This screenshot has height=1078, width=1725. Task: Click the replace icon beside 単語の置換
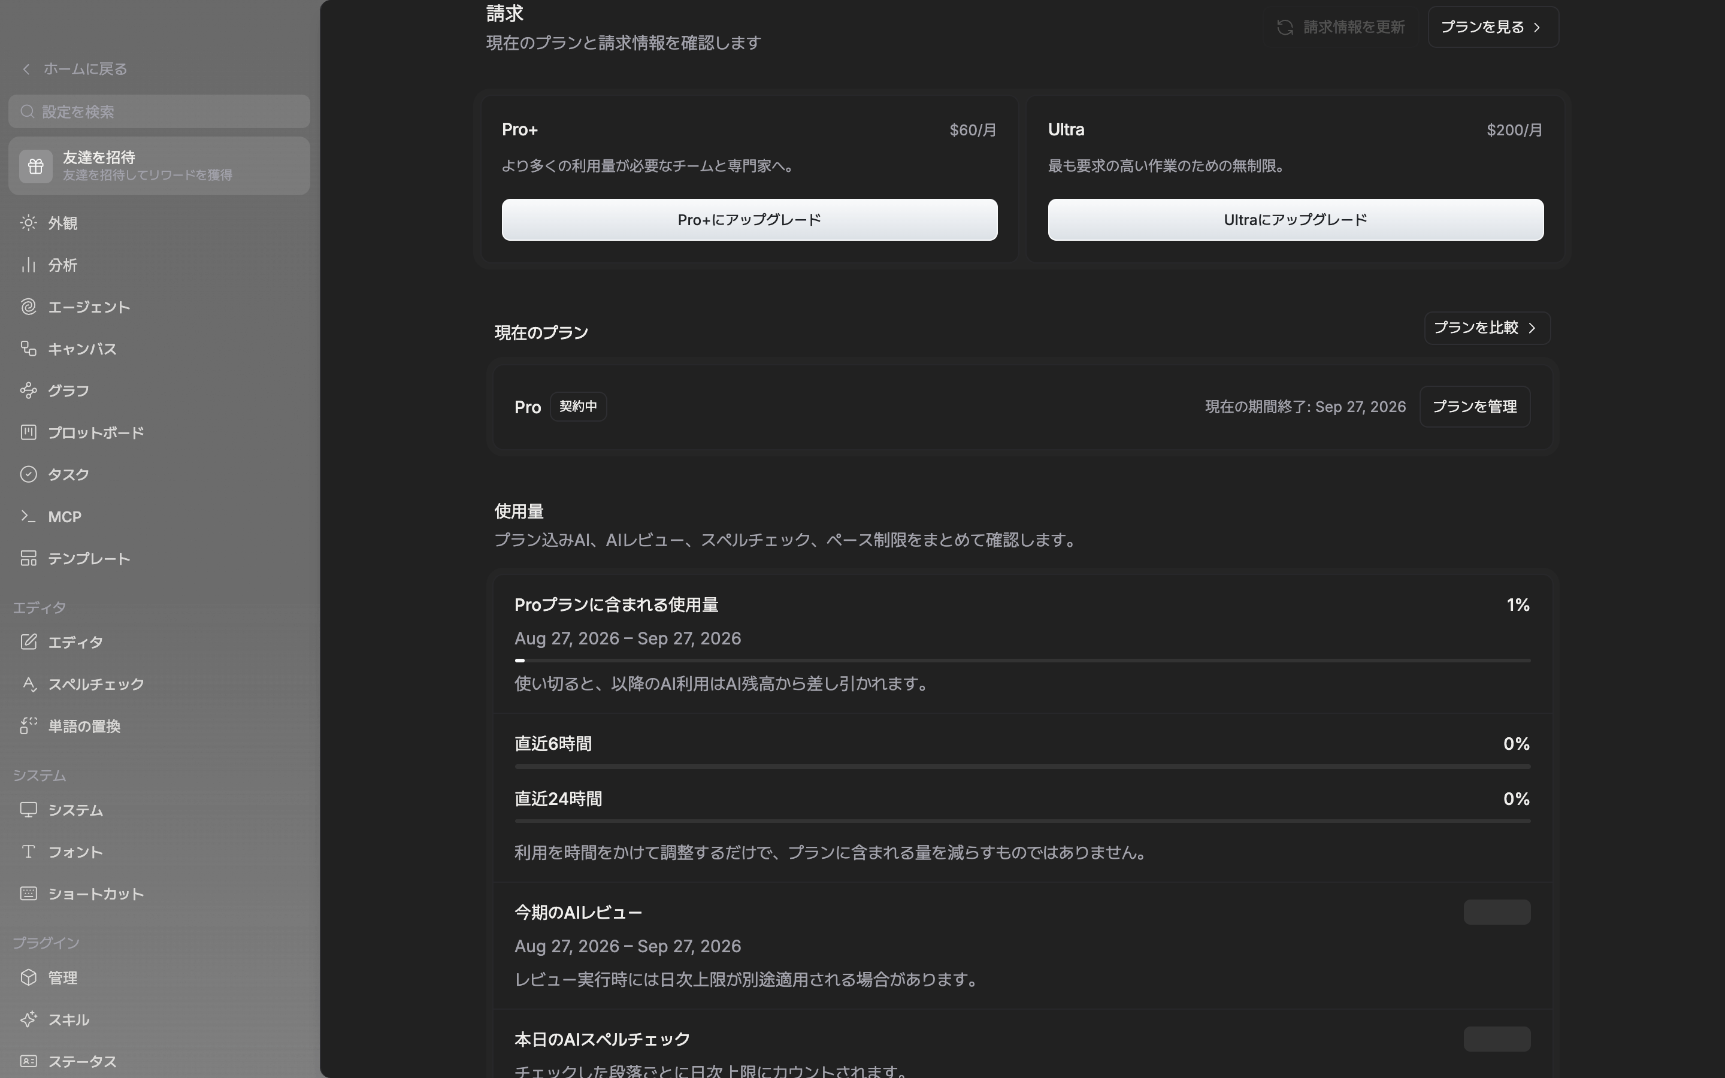coord(29,726)
